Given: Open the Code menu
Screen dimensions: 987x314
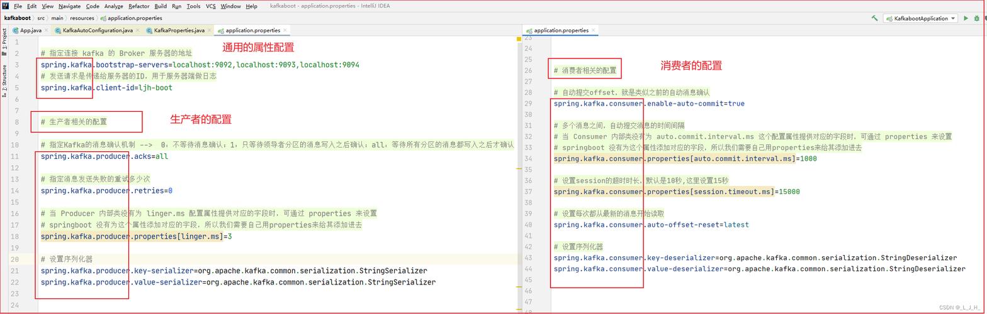Looking at the screenshot, I should (93, 6).
